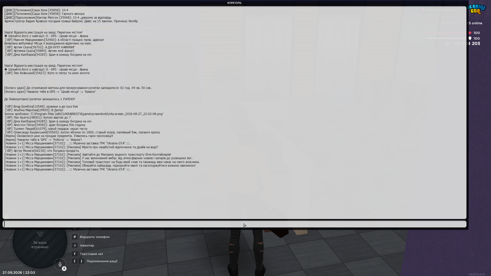
Task: Click the 1 PAYDAY free roulette line
Action: [40, 99]
